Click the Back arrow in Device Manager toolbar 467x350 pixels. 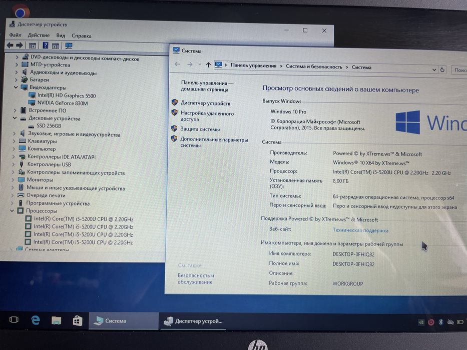coord(10,45)
